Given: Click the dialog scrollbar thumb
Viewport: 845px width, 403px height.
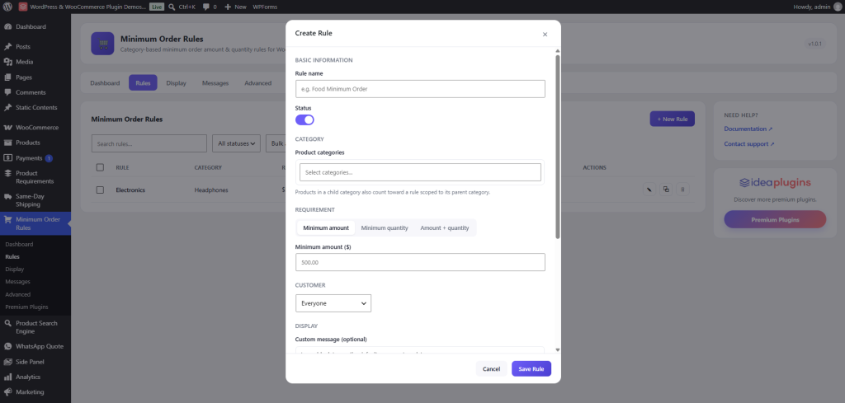Looking at the screenshot, I should (558, 147).
